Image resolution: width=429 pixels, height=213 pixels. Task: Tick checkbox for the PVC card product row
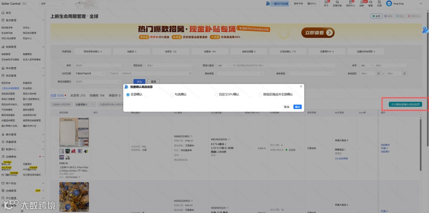pyautogui.click(x=54, y=148)
